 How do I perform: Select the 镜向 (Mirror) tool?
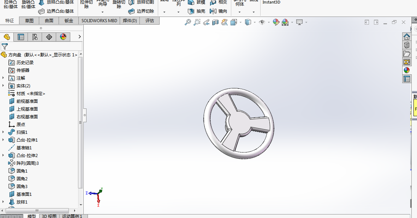pyautogui.click(x=221, y=11)
